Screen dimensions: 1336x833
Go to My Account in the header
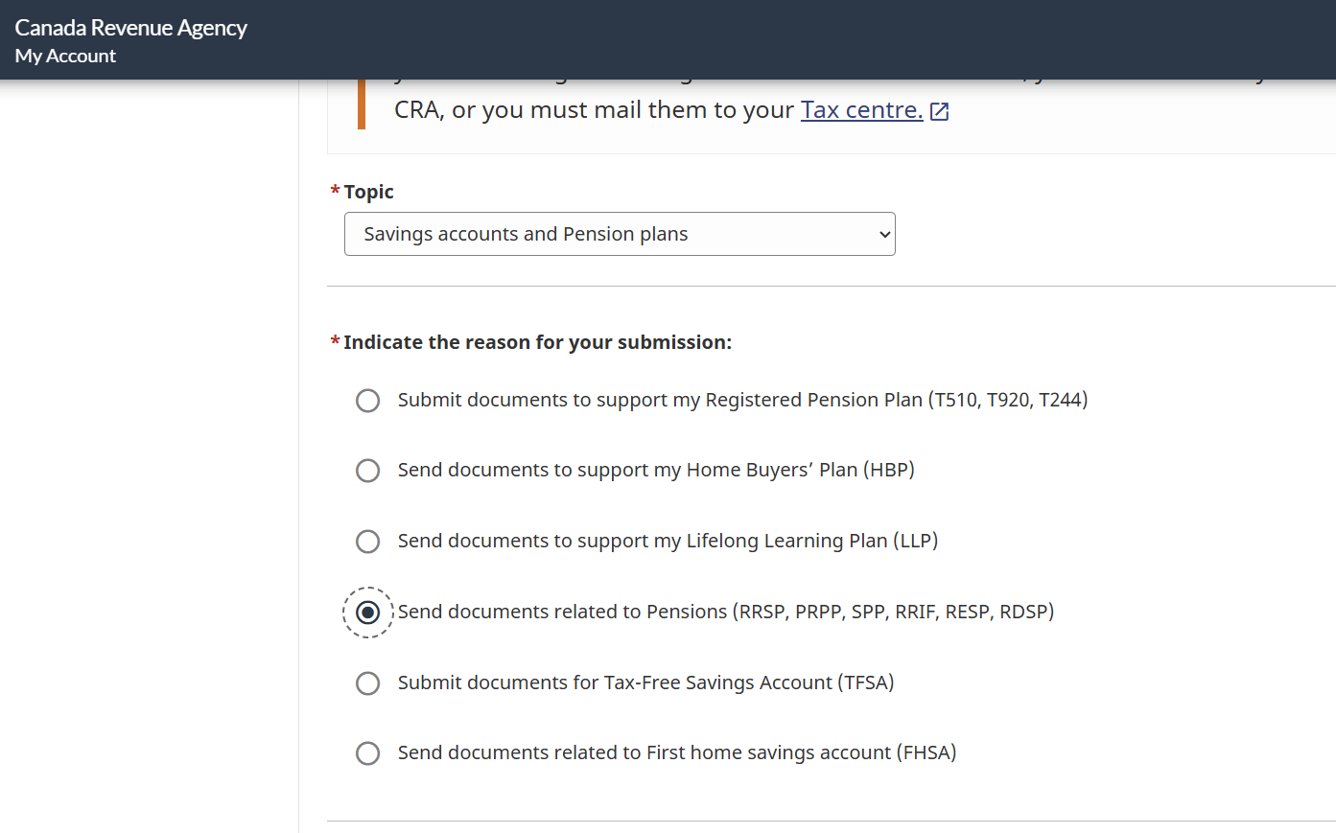pyautogui.click(x=65, y=57)
